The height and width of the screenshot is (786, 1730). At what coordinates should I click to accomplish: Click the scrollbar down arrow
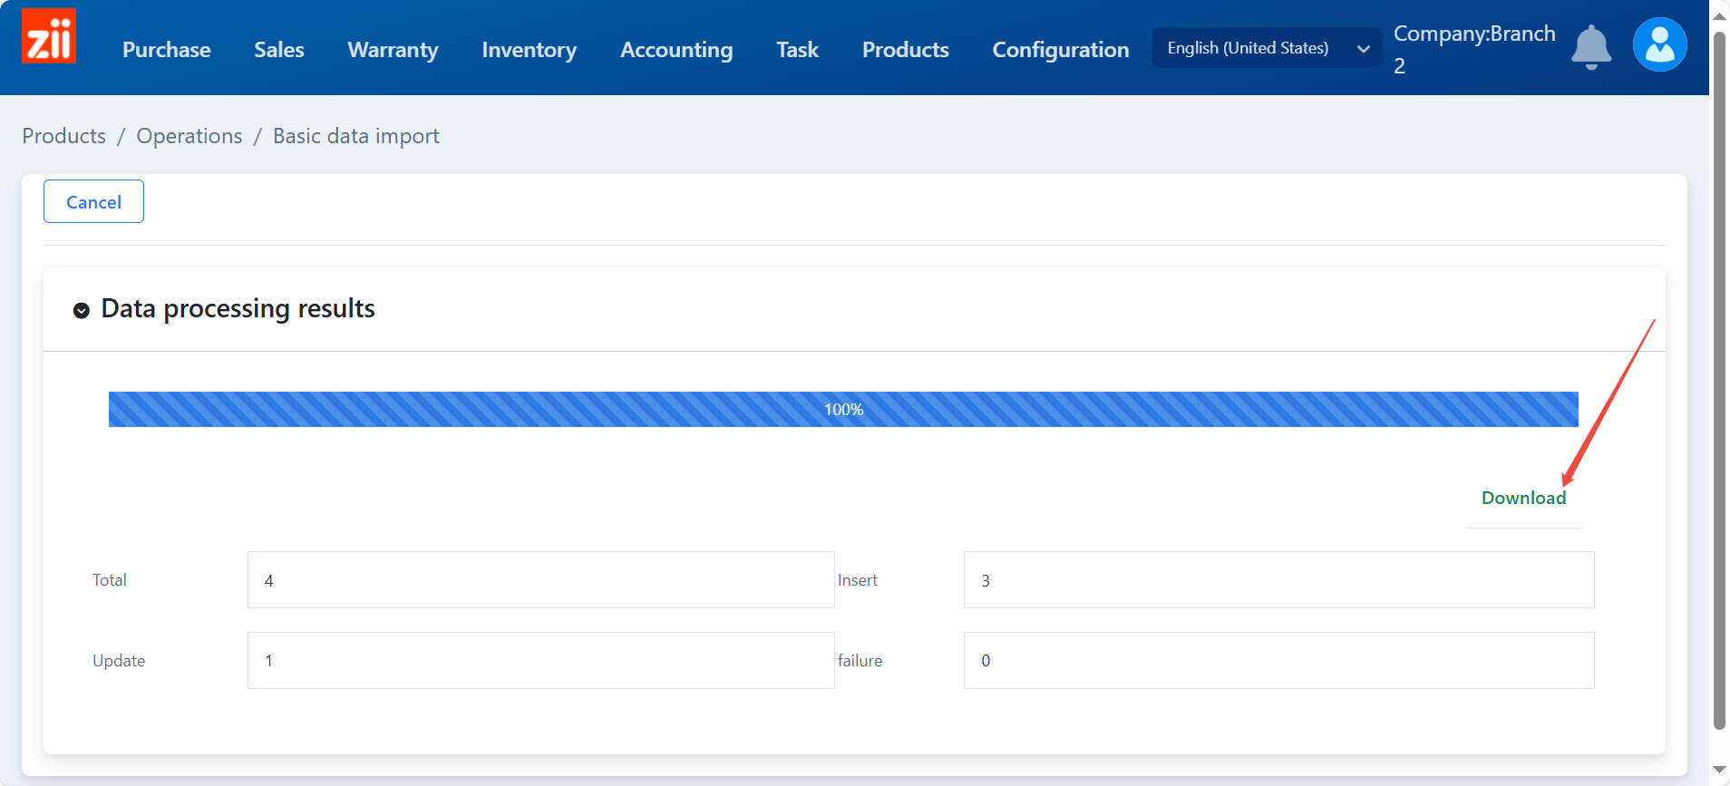[1719, 770]
